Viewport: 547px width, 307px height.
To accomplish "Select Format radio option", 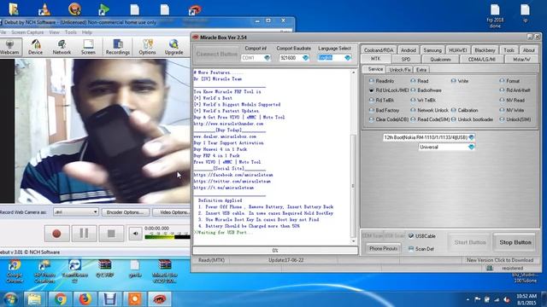I will (509, 81).
